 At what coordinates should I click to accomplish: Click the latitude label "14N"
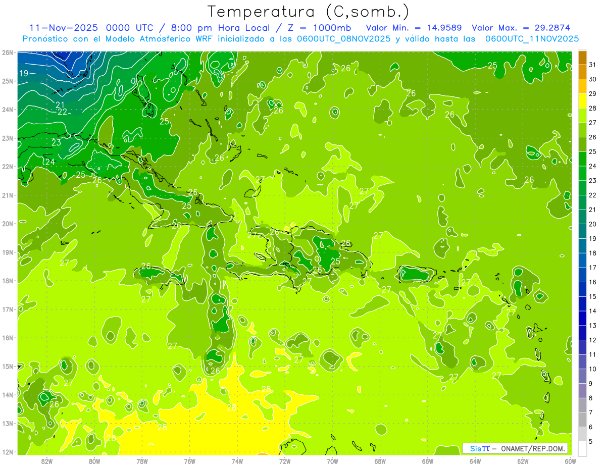8,395
